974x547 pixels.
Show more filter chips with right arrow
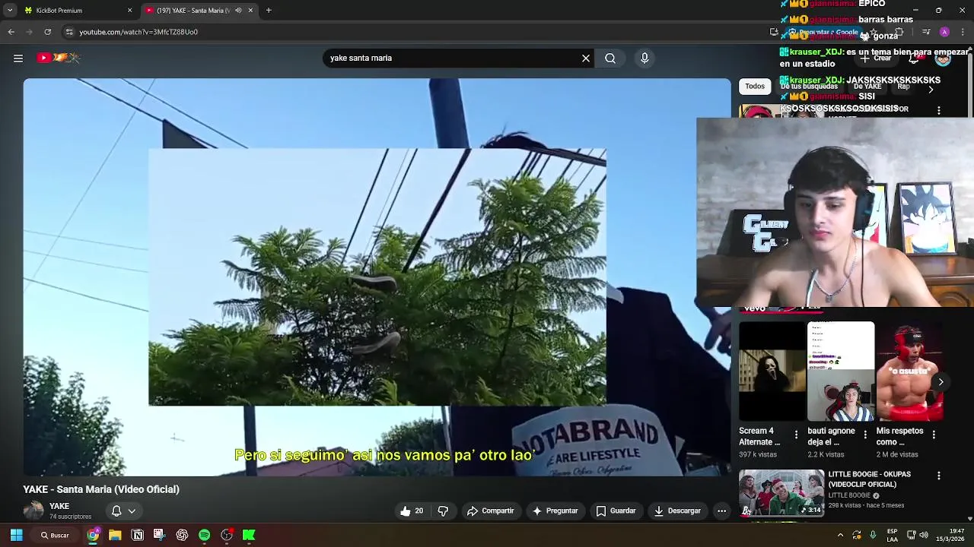click(931, 89)
